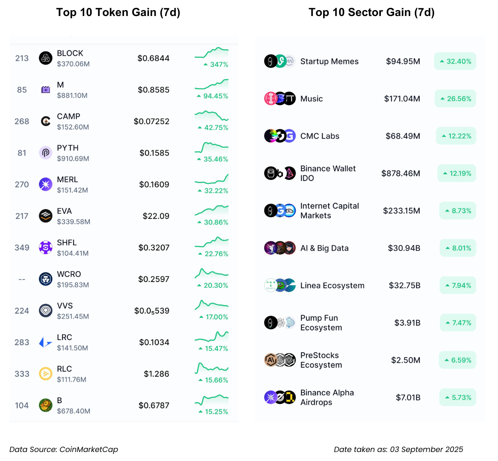Click the SHFL token purple chip icon
Screen dimensions: 498x461
(x=46, y=248)
